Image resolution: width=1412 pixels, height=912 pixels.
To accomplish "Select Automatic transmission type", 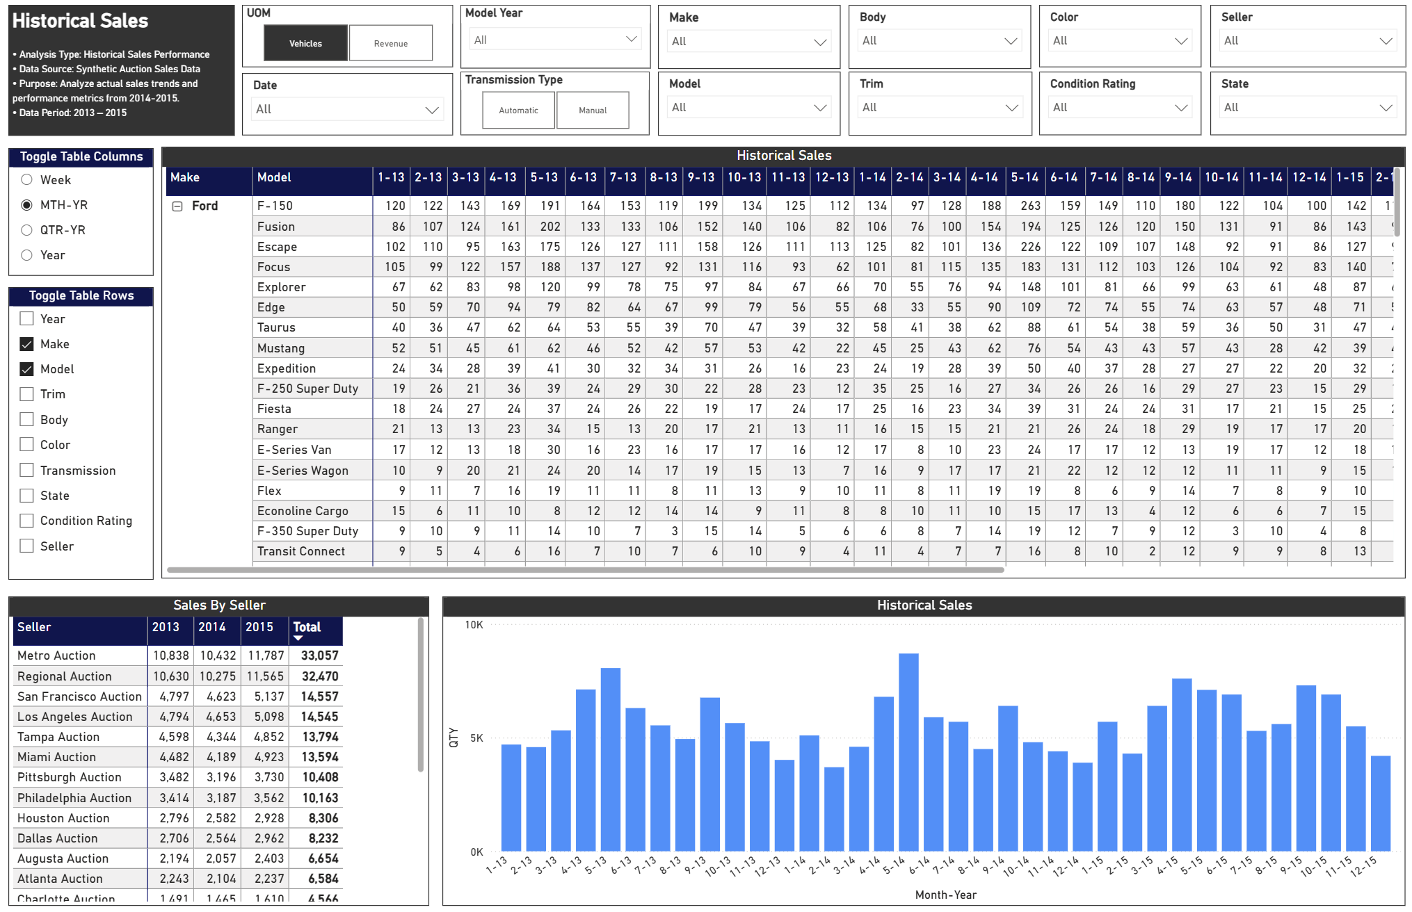I will pos(518,110).
